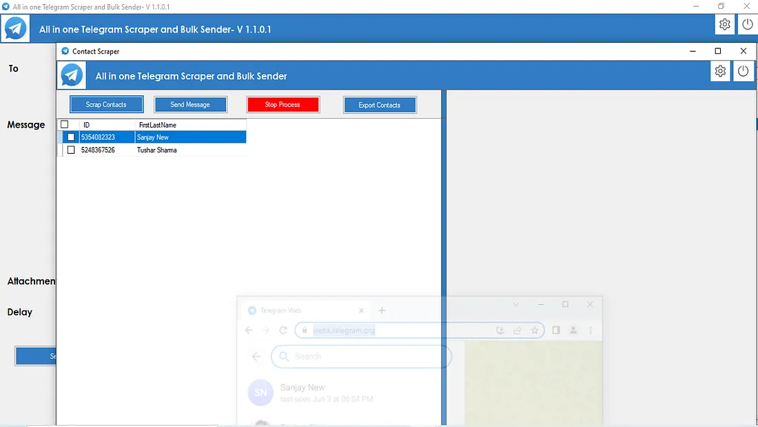Click the FirstLastName column header

pyautogui.click(x=190, y=125)
